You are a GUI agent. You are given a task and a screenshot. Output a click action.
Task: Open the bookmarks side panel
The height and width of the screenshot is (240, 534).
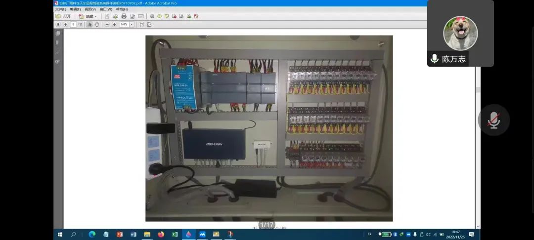pos(58,43)
